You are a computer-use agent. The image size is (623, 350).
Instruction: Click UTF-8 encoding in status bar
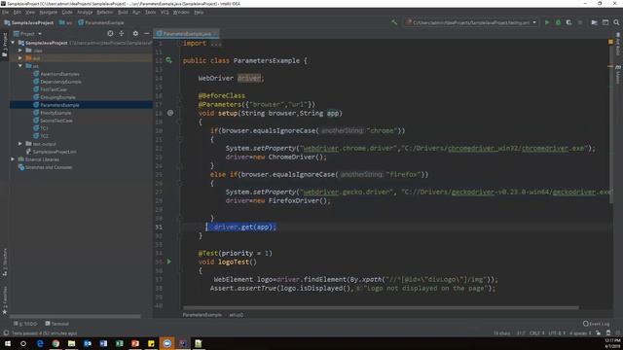[557, 332]
